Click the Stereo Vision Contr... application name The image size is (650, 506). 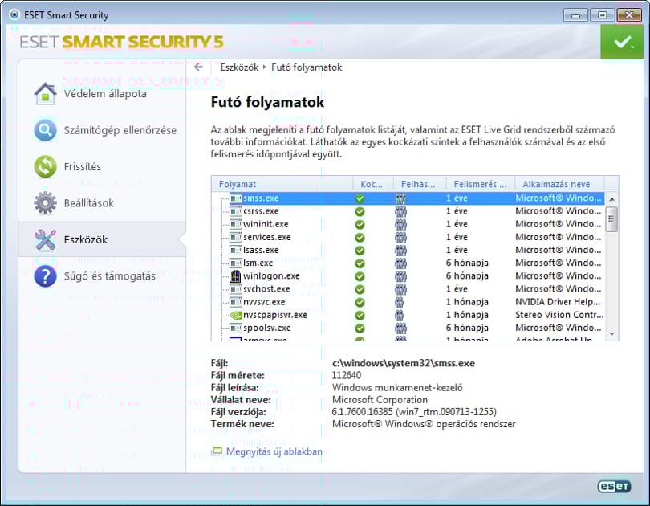coord(559,315)
